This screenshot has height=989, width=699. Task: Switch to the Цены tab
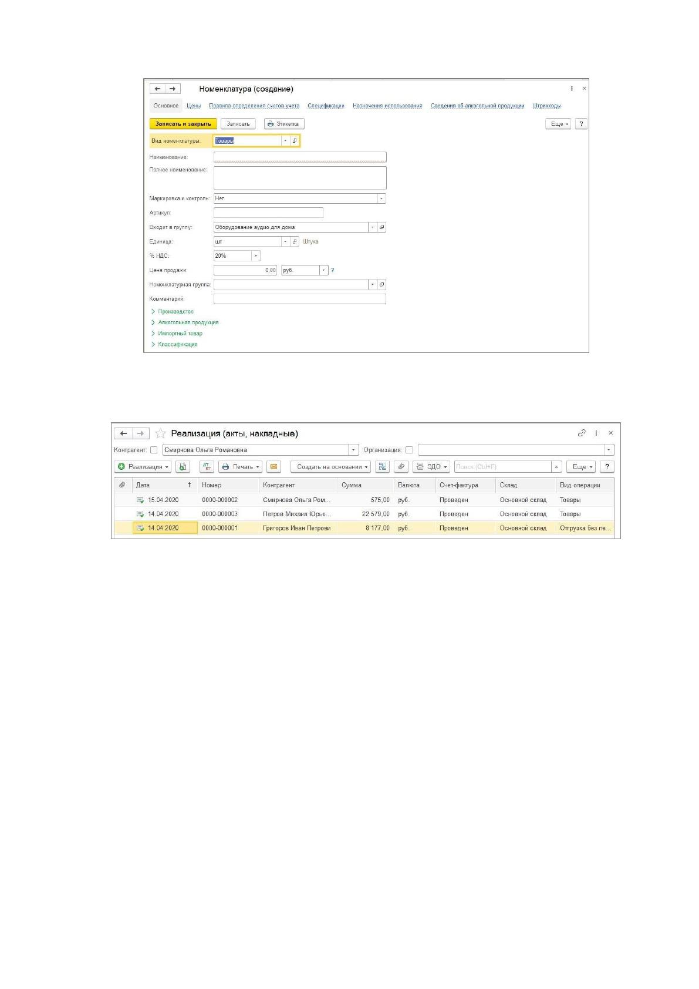pos(194,106)
